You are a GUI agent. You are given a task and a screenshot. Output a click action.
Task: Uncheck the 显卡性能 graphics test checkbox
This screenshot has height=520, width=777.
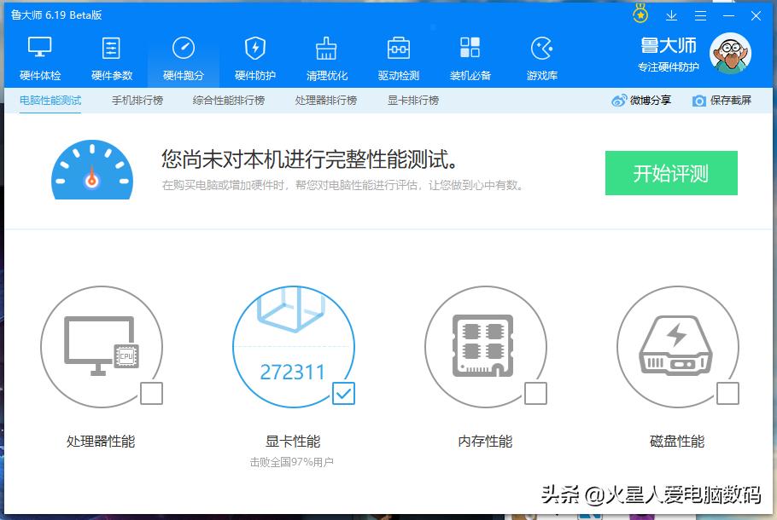pos(344,394)
